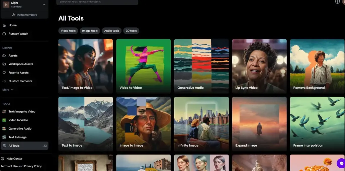Image resolution: width=345 pixels, height=171 pixels.
Task: Open the Text to Image tool card
Action: 86,124
